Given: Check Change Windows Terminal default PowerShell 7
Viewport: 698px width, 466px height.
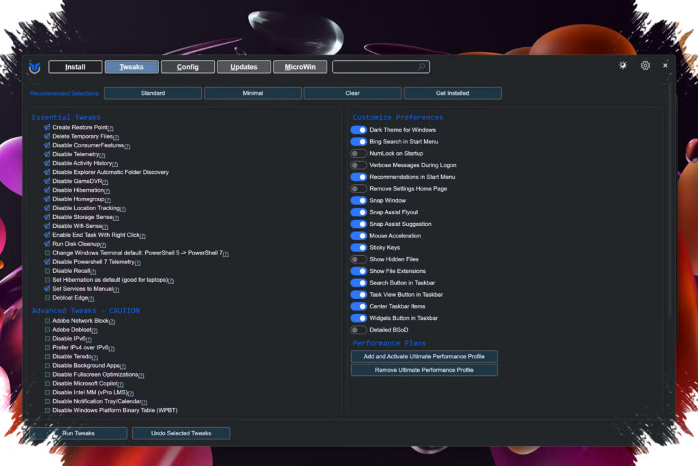Looking at the screenshot, I should 47,253.
